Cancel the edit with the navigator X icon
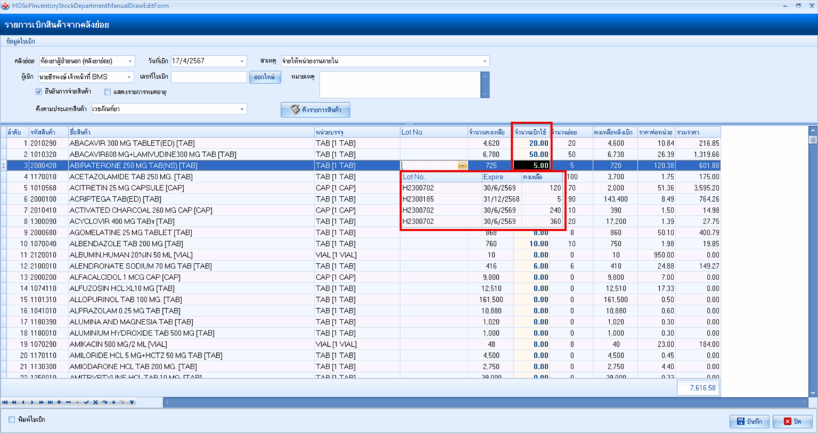 pyautogui.click(x=95, y=403)
